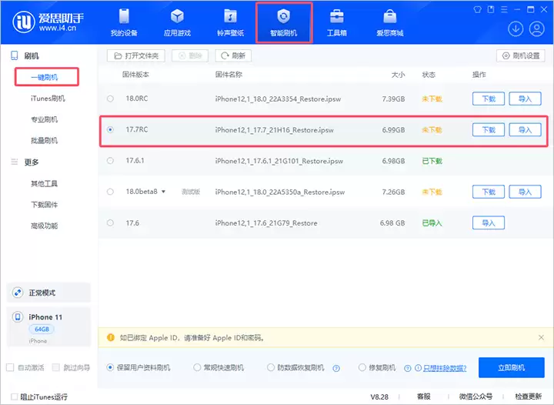
Task: Collapse the 更多 sidebar section
Action: (31, 162)
